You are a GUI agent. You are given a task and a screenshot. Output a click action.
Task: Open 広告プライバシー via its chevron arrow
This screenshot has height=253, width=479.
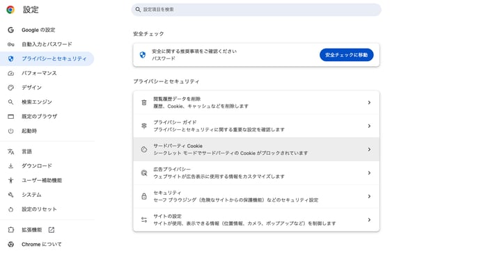pos(369,173)
